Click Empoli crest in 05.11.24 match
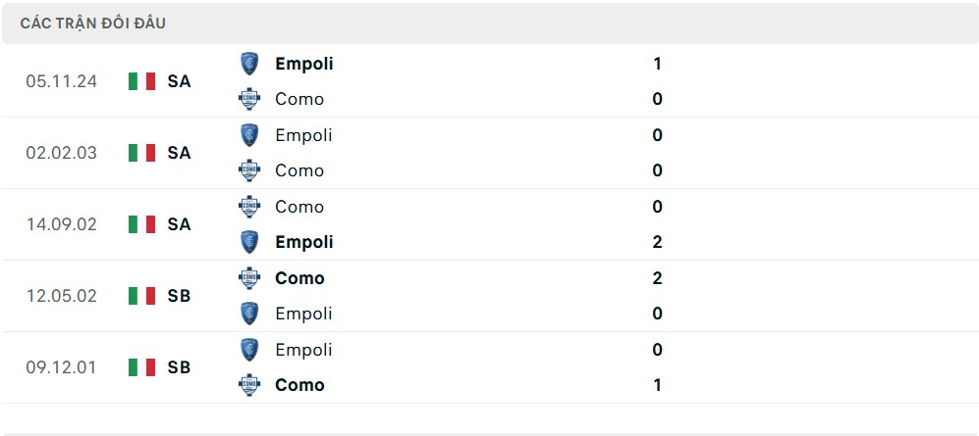The height and width of the screenshot is (436, 979). [x=249, y=64]
